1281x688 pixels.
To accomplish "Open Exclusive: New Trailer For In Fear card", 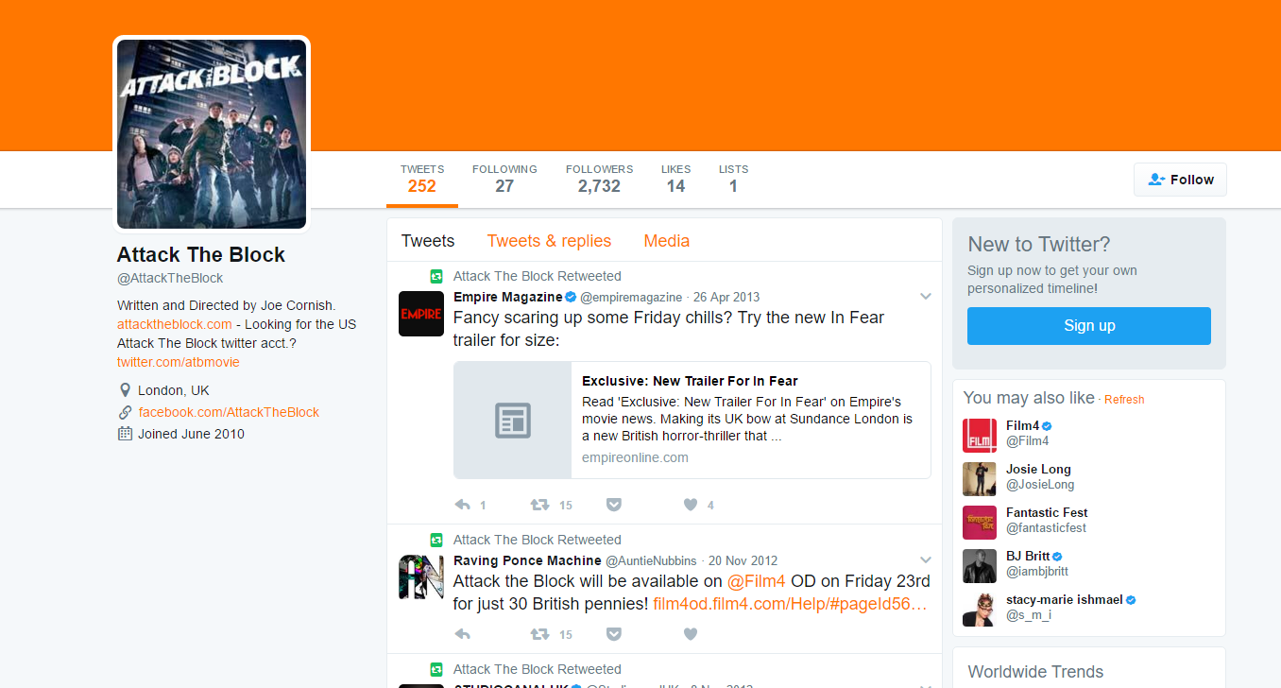I will pyautogui.click(x=692, y=421).
